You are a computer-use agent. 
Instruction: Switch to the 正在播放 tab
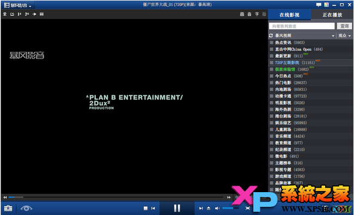(332, 15)
